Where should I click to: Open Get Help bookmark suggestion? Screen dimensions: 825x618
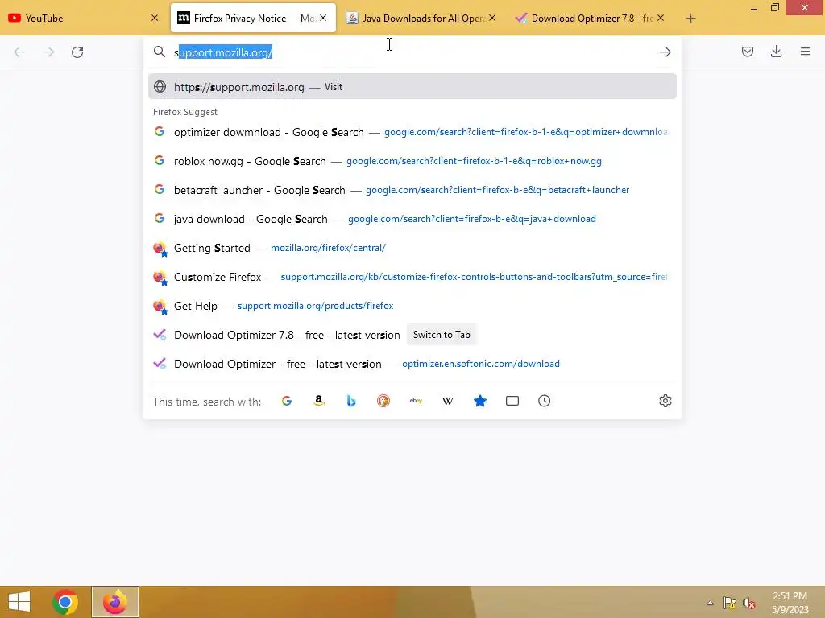pyautogui.click(x=412, y=305)
